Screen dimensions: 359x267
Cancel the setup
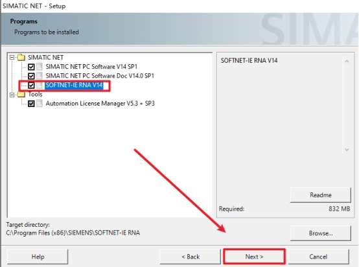318,257
